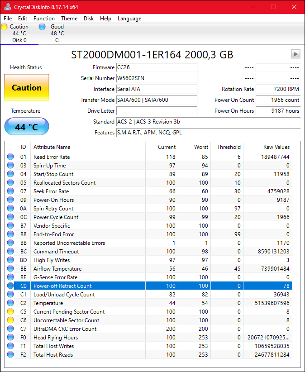
Task: Click the Worst column header
Action: click(x=195, y=147)
